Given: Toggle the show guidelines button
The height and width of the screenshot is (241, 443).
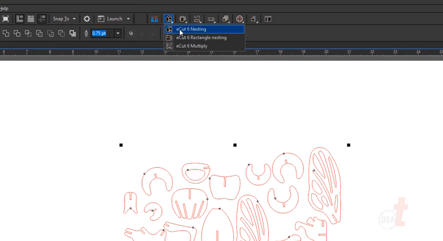Looking at the screenshot, I should tap(42, 19).
